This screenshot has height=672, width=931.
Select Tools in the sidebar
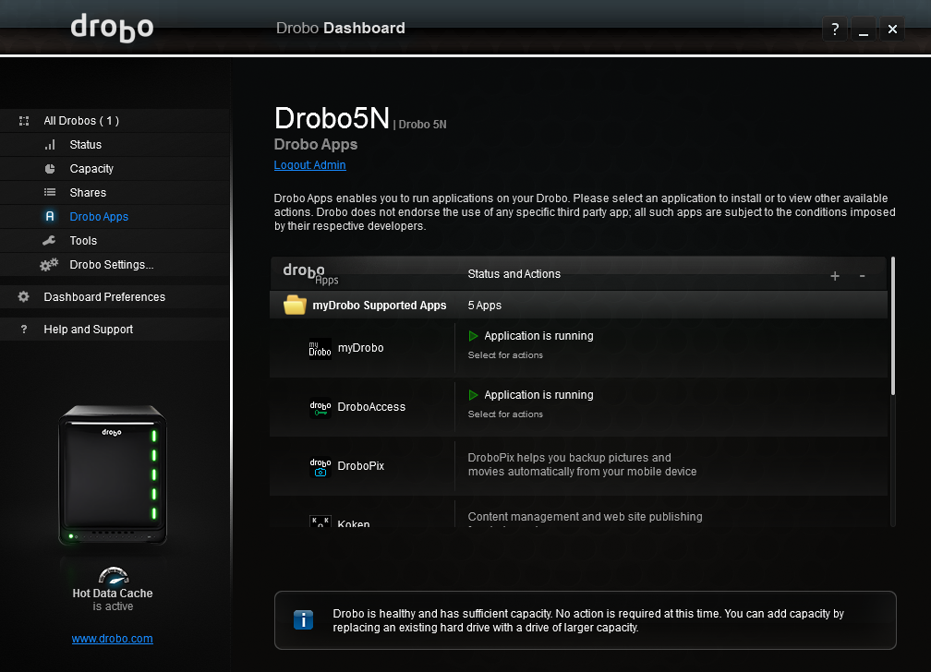(83, 241)
